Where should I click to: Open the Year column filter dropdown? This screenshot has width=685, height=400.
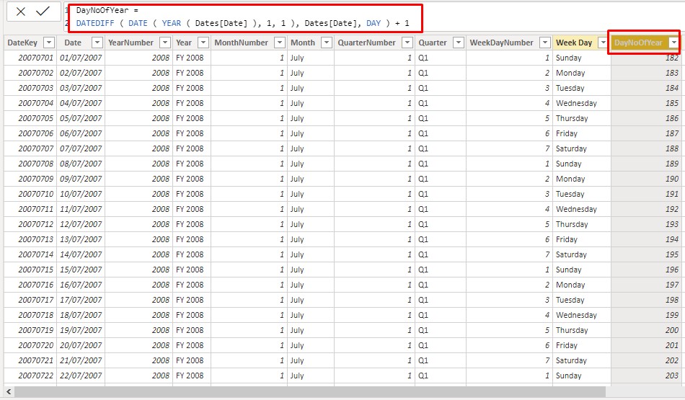[203, 43]
